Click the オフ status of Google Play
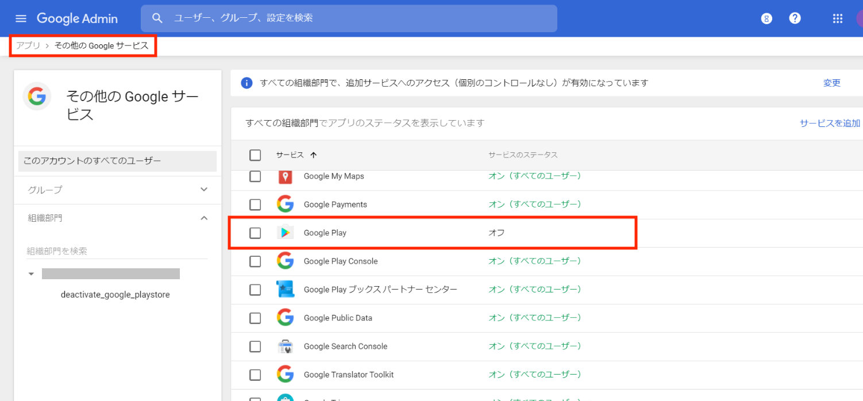Viewport: 863px width, 401px height. pos(496,233)
